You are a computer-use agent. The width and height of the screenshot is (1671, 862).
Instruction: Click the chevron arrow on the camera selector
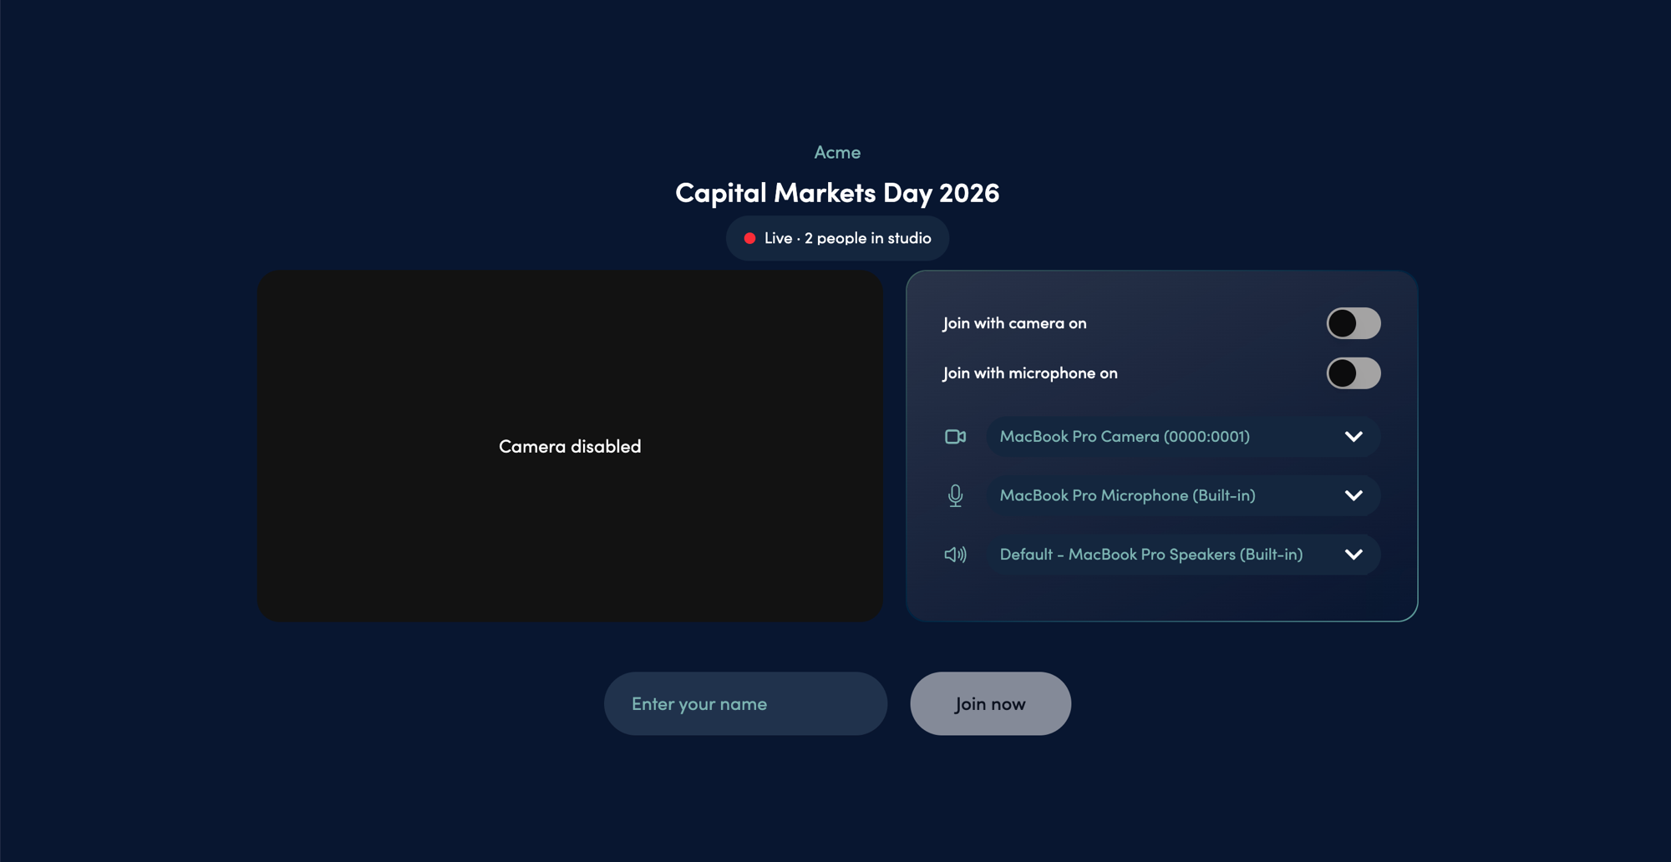1354,437
